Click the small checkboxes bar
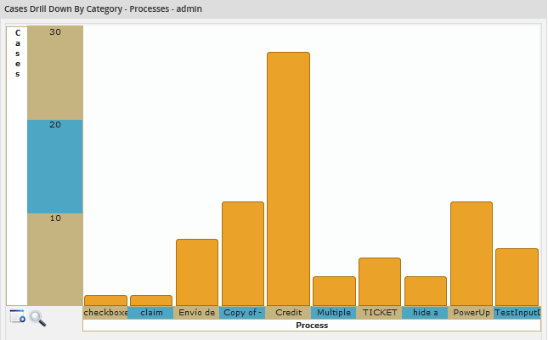 pos(106,300)
